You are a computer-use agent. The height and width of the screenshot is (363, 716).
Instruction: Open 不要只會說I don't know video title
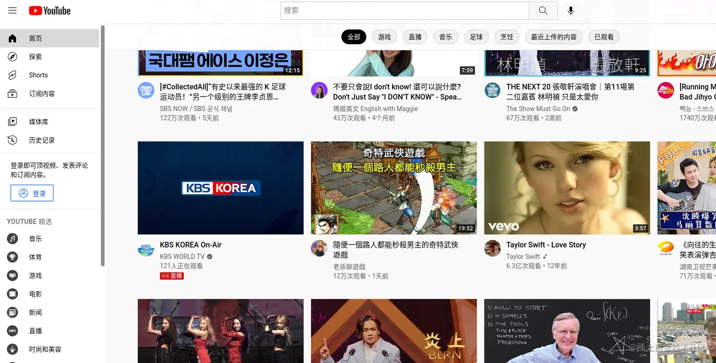click(x=397, y=92)
